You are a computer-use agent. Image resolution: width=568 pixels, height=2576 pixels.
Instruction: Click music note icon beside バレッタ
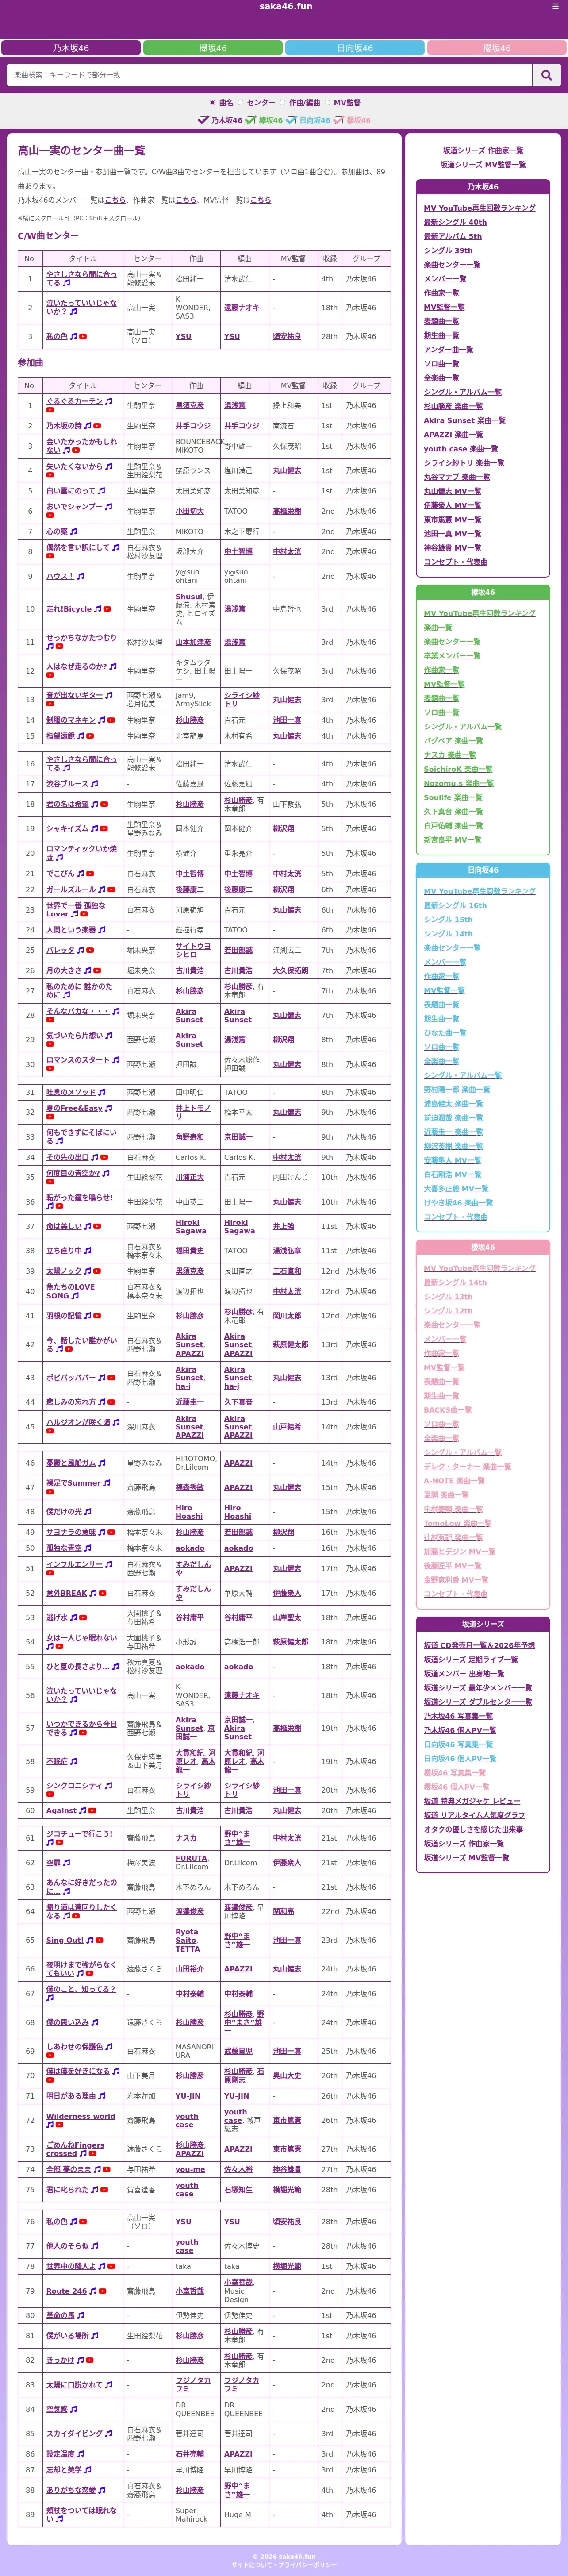click(81, 950)
